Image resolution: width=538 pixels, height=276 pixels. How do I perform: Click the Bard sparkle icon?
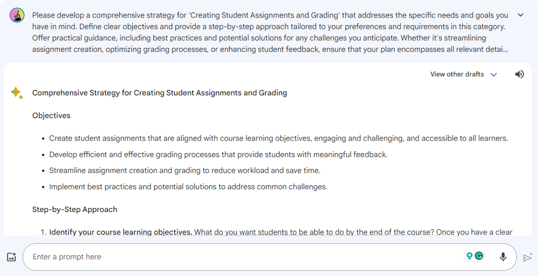(x=17, y=93)
